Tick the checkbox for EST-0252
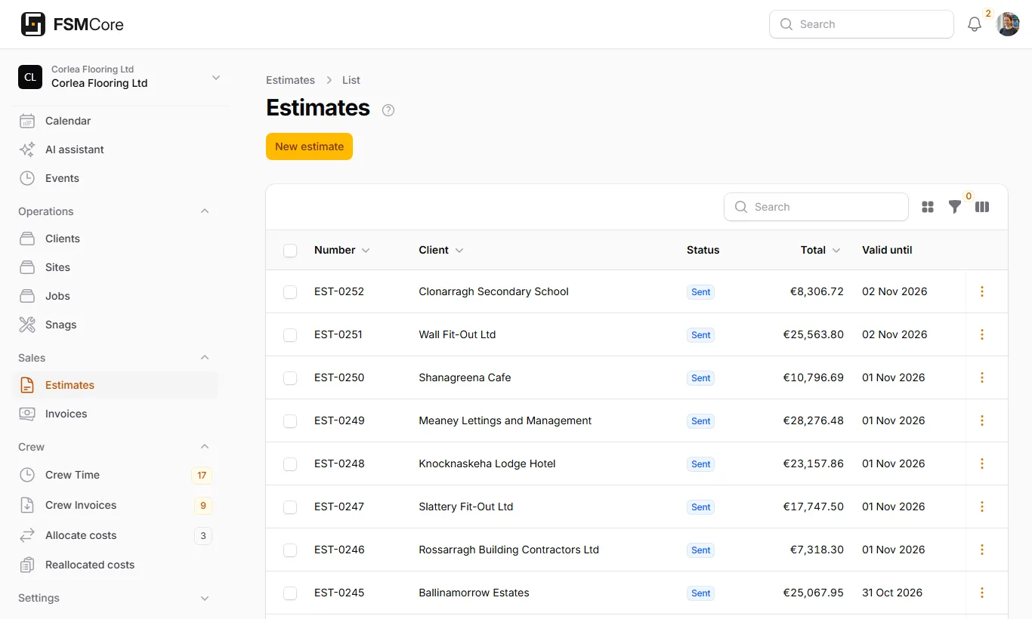 [290, 292]
